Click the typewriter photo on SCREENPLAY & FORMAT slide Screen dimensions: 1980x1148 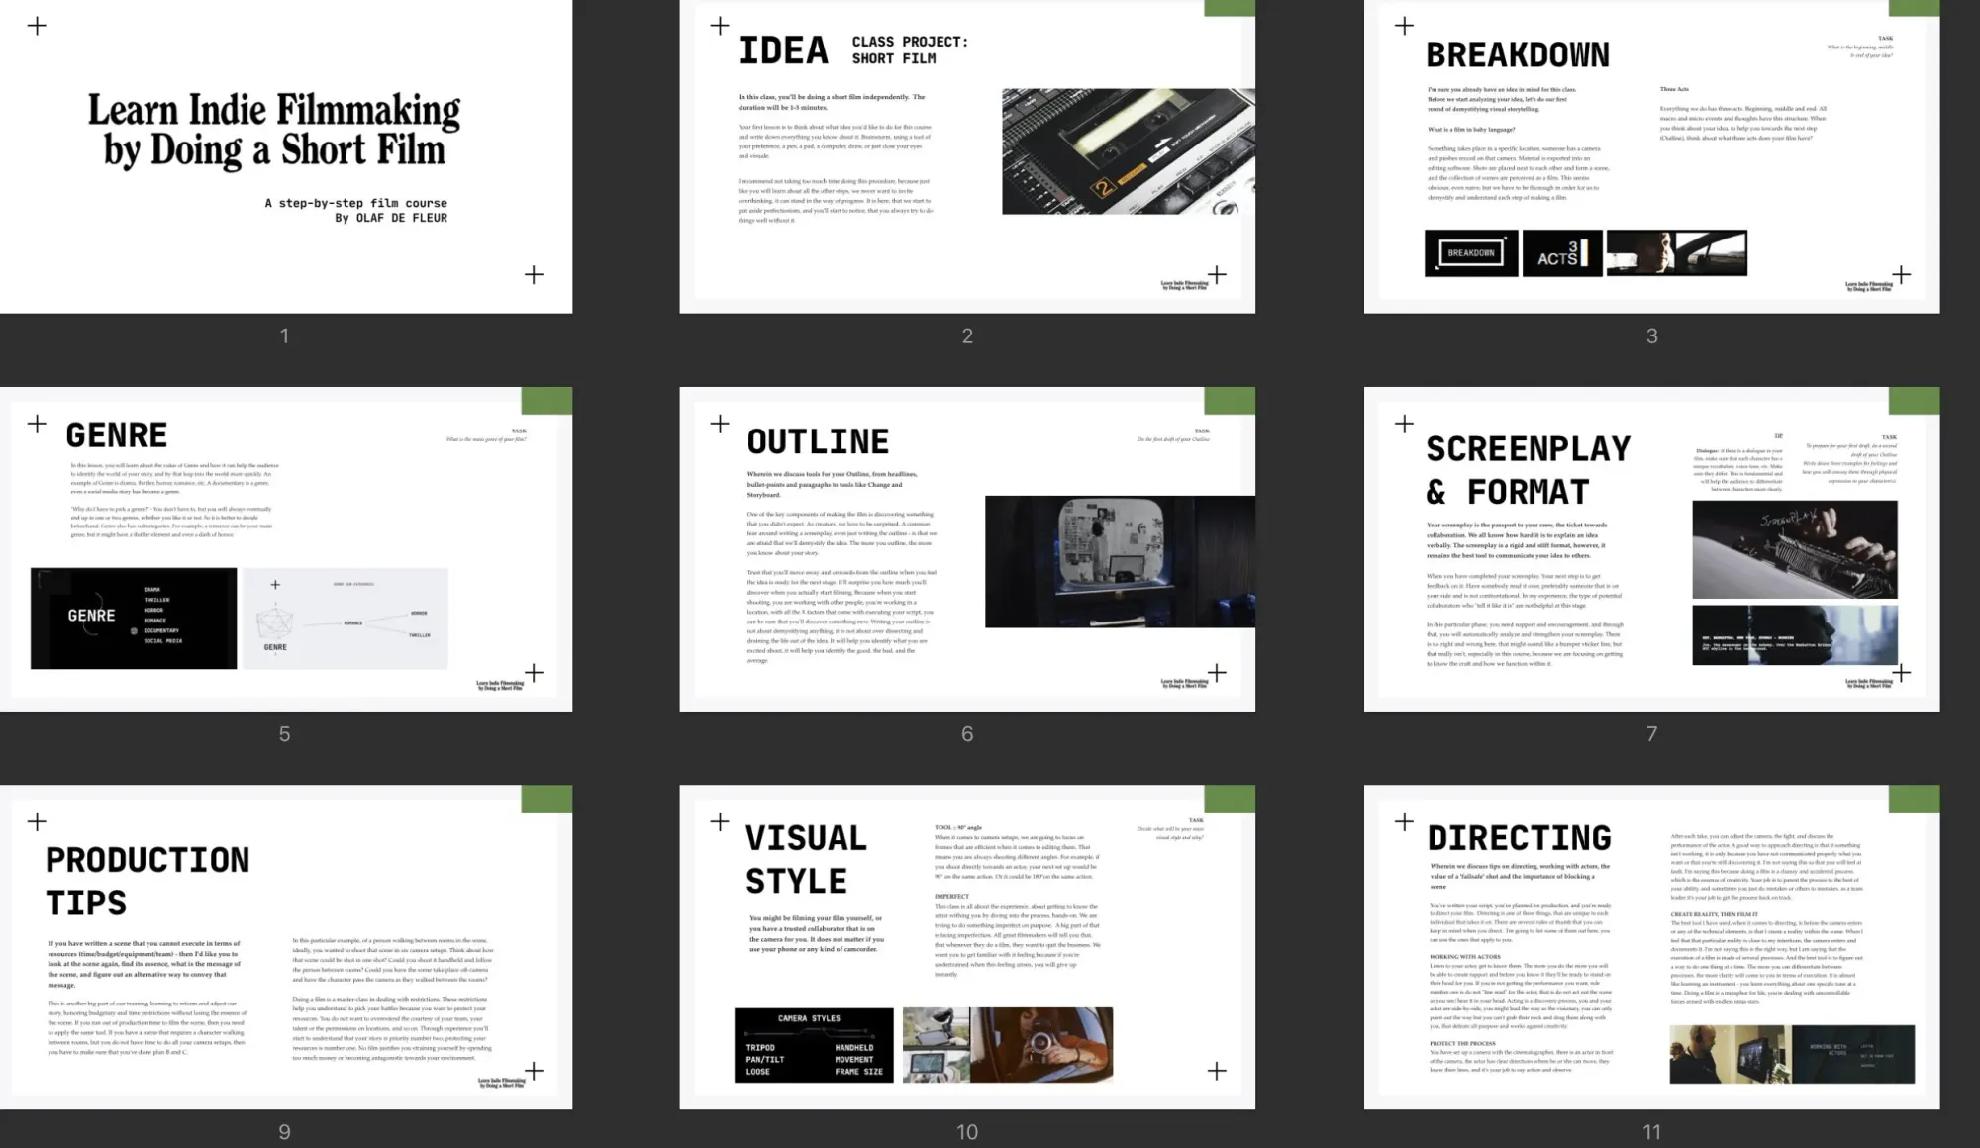[1794, 549]
